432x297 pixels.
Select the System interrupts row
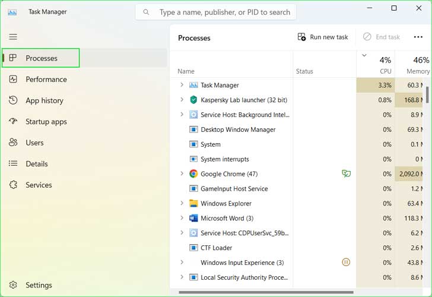tap(297, 159)
